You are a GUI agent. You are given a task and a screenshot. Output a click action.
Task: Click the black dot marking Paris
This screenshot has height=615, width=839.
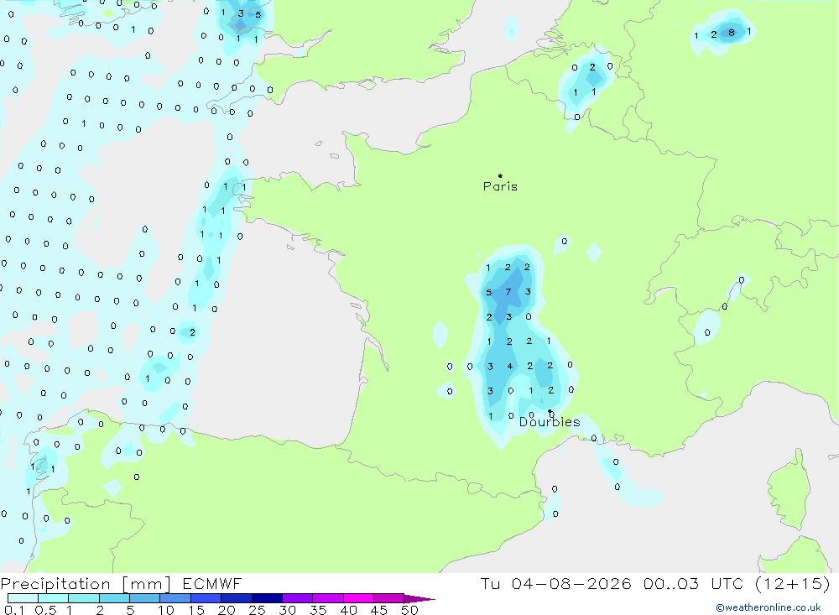500,175
